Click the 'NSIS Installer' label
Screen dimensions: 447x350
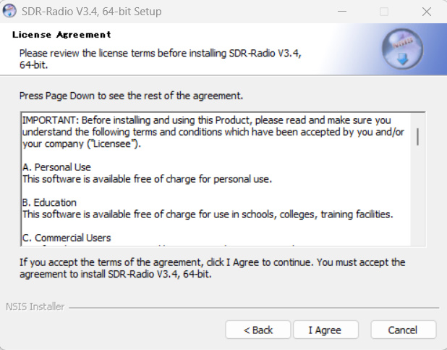pyautogui.click(x=35, y=307)
